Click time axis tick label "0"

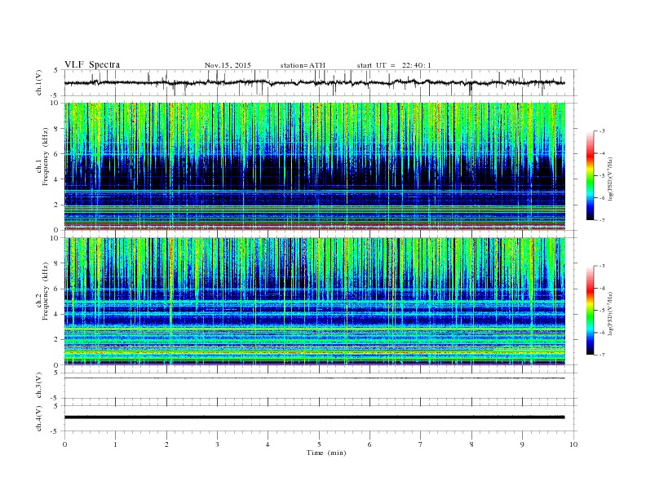point(64,444)
